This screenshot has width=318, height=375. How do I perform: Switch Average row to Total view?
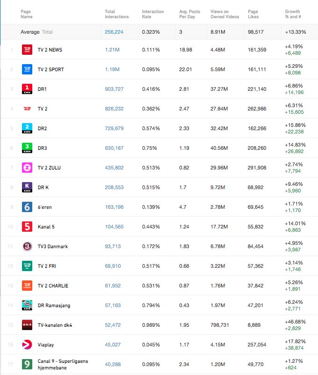[47, 32]
